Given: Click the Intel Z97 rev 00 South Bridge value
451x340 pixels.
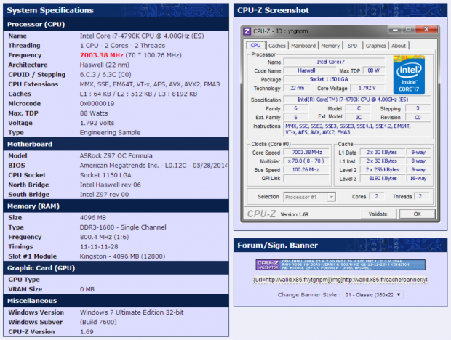Looking at the screenshot, I should coord(104,195).
